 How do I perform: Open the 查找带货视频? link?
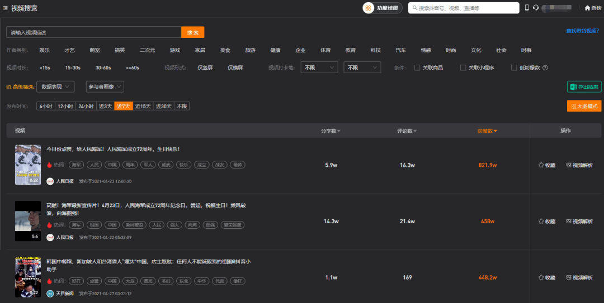tap(582, 31)
